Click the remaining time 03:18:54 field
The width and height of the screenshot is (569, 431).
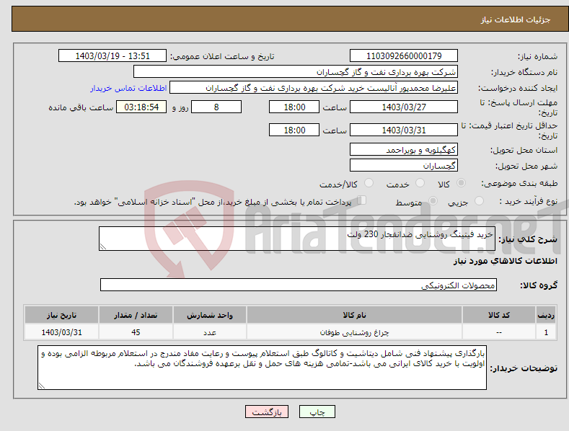(x=141, y=107)
